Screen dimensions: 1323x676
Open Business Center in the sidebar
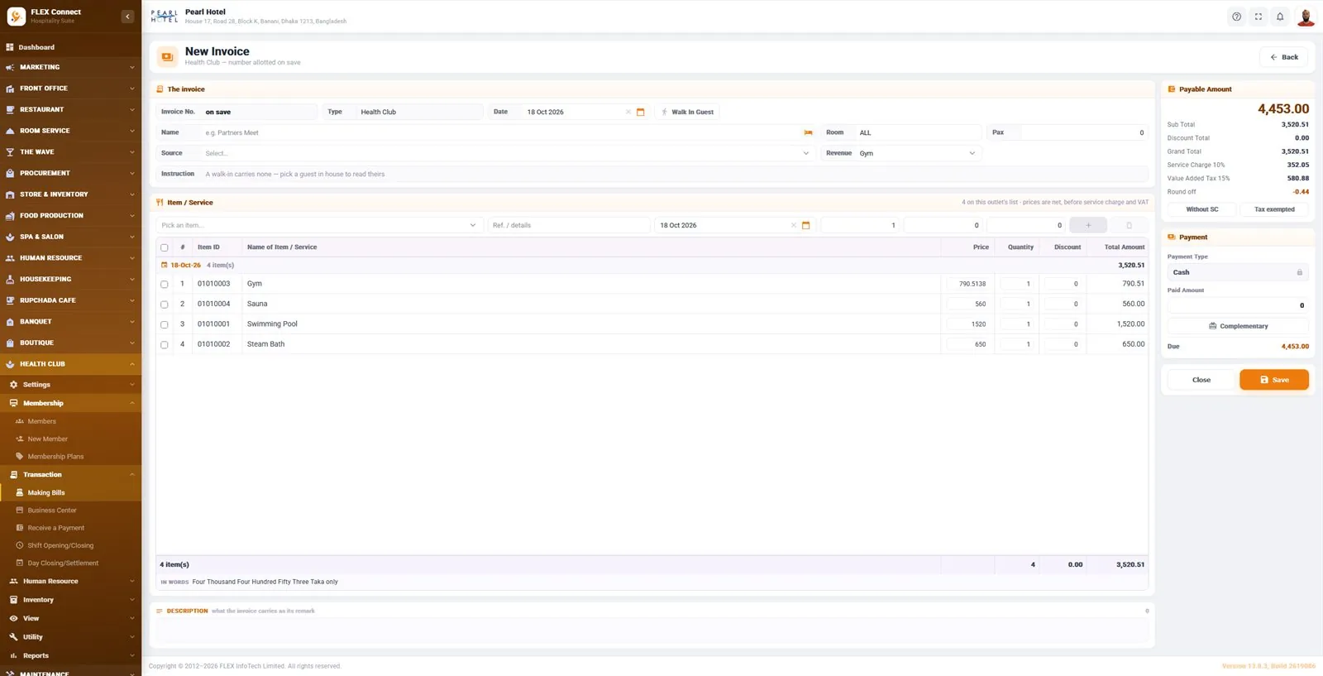point(70,511)
